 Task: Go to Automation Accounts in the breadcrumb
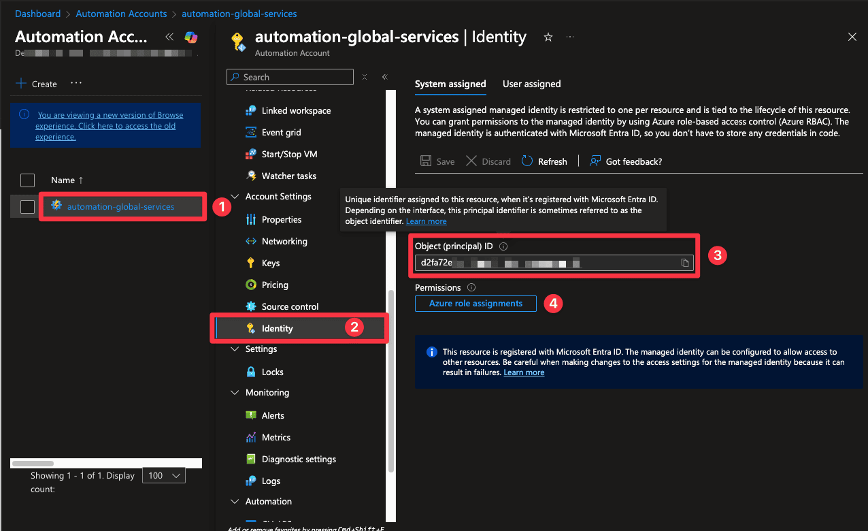(121, 14)
